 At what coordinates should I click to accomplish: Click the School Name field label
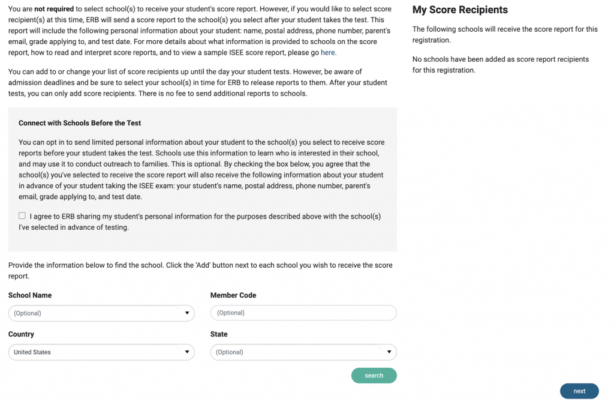click(30, 295)
